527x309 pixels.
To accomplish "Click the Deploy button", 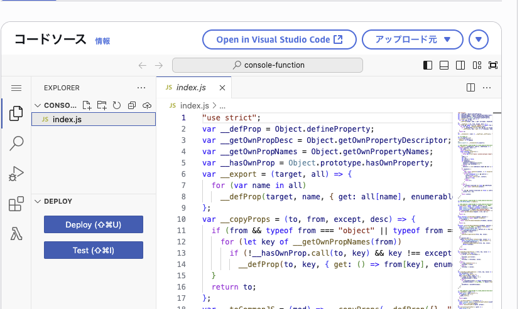I will pos(94,224).
